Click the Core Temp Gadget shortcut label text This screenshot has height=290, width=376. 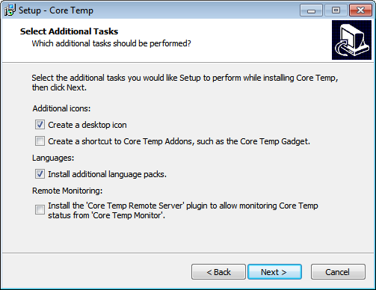pos(179,141)
